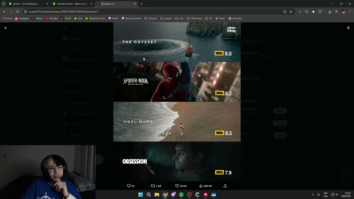Open Windows Search from the taskbar
Screen dimensions: 354x199
coord(149,195)
